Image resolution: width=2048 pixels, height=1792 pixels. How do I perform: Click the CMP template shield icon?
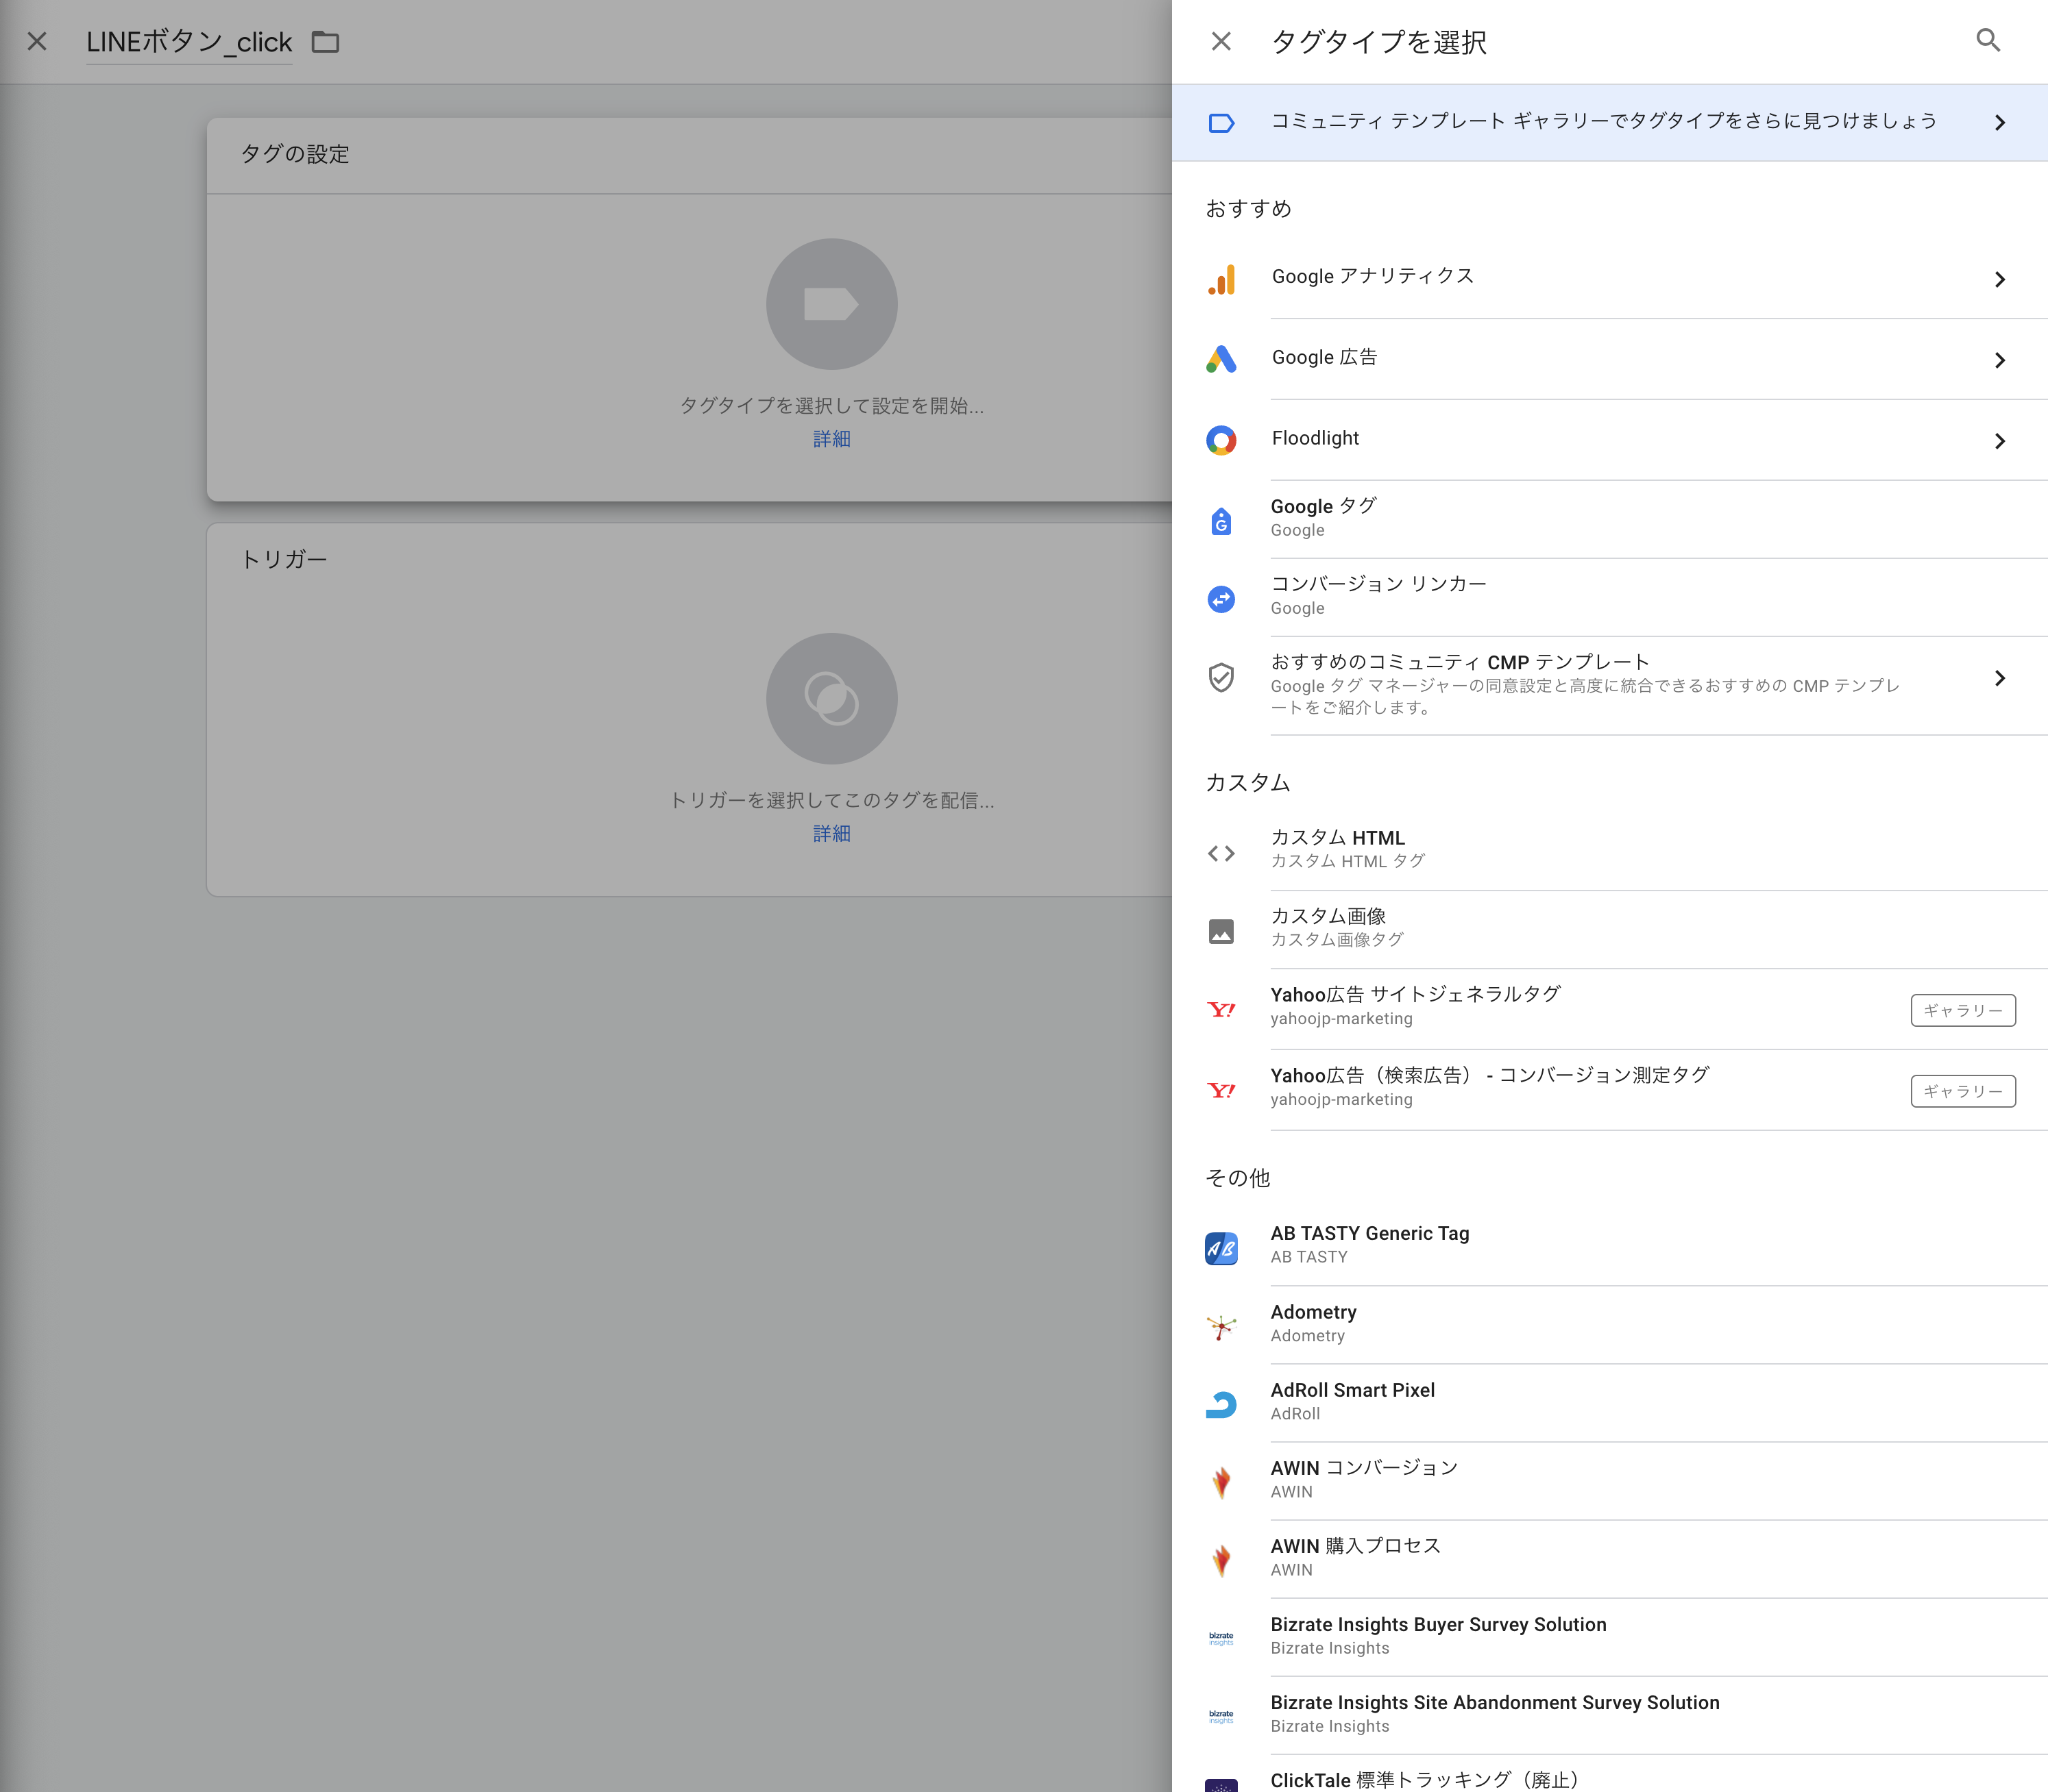tap(1221, 678)
